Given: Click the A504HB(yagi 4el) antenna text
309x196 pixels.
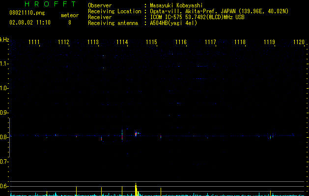Looking at the screenshot, I should coord(173,23).
